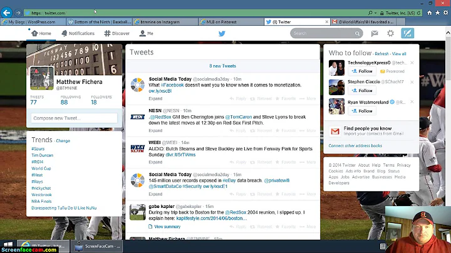This screenshot has height=253, width=451.
Task: Click the search magnifier icon
Action: pyautogui.click(x=357, y=34)
